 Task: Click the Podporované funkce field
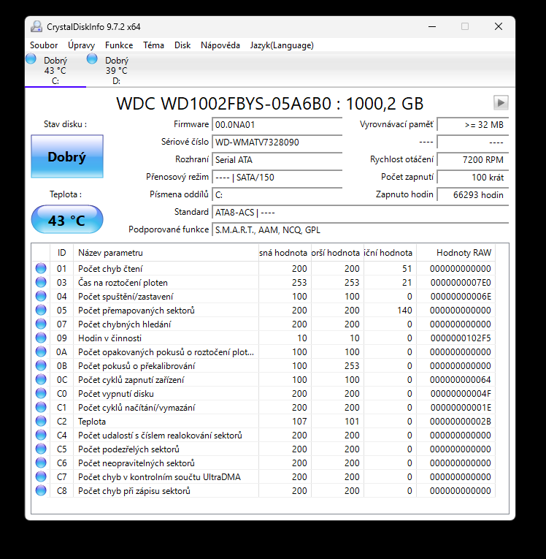tap(360, 229)
